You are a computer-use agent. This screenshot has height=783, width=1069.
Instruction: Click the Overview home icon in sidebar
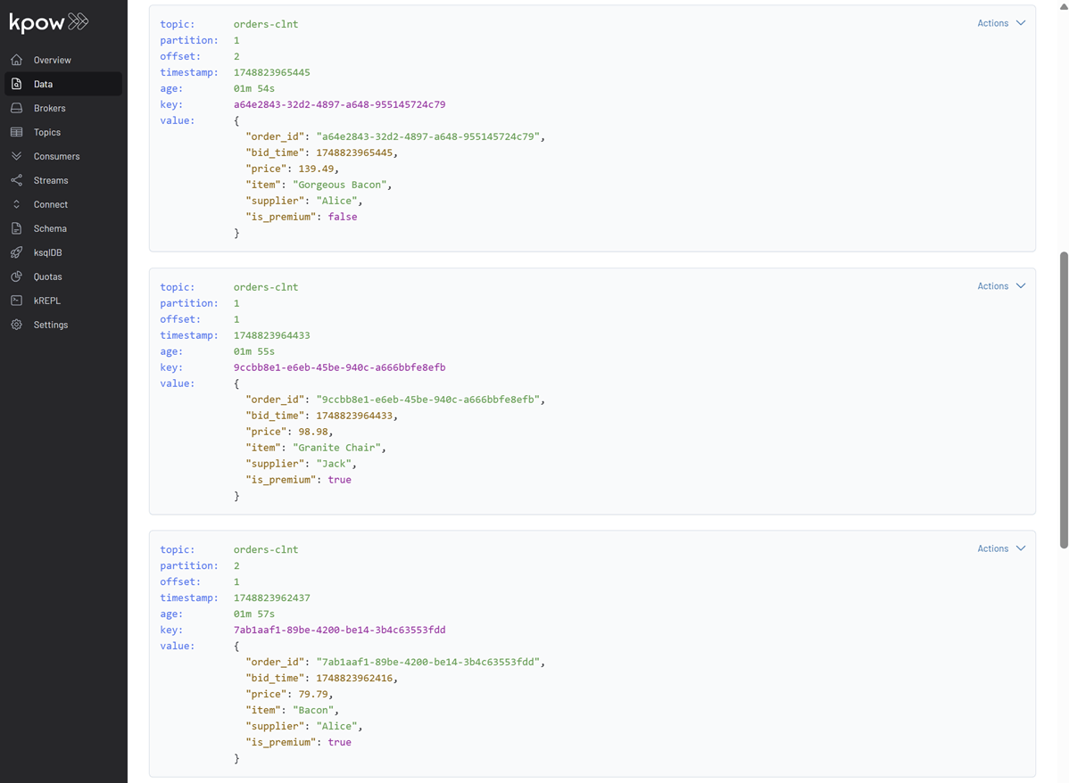coord(16,60)
